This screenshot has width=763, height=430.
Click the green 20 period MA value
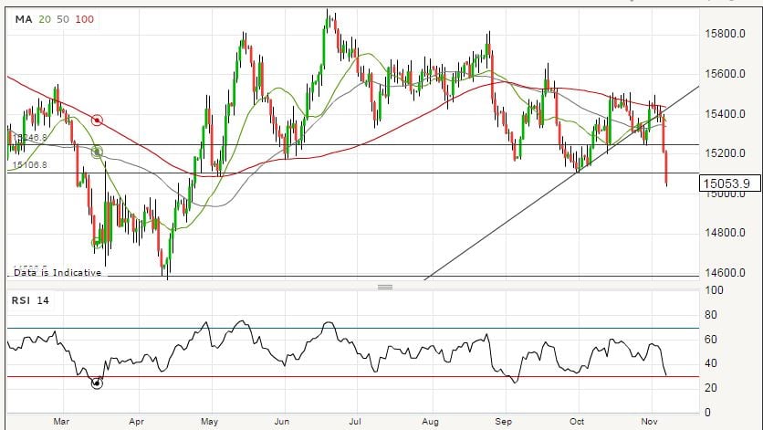pyautogui.click(x=43, y=19)
